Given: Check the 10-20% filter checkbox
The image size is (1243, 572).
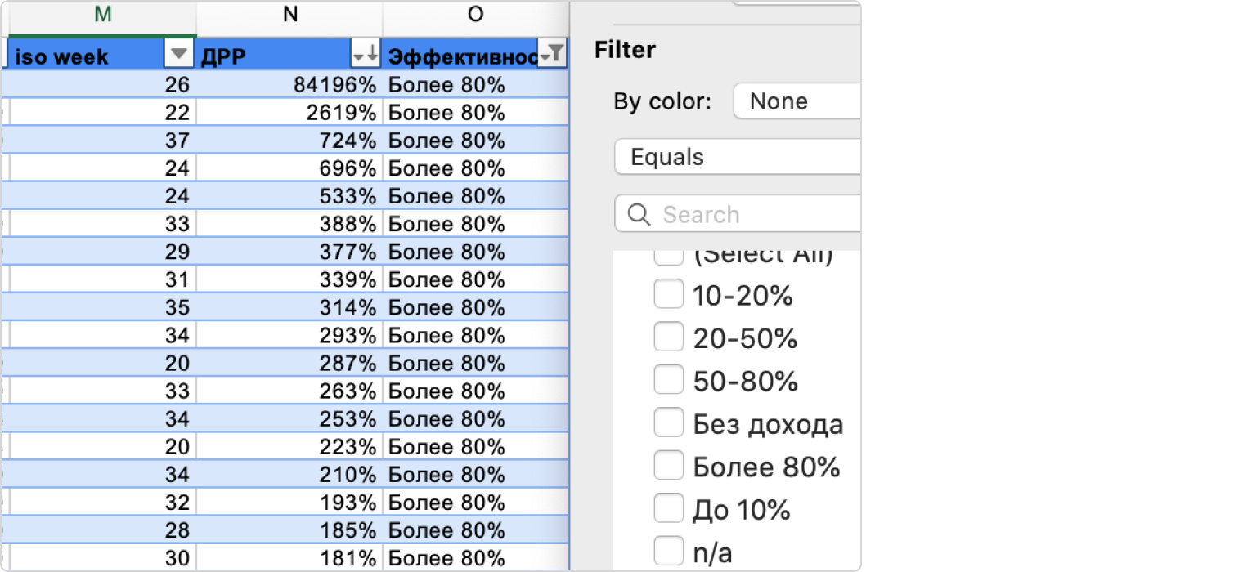Looking at the screenshot, I should (668, 296).
